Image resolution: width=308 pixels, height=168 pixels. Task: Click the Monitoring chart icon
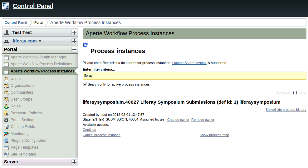[6, 134]
